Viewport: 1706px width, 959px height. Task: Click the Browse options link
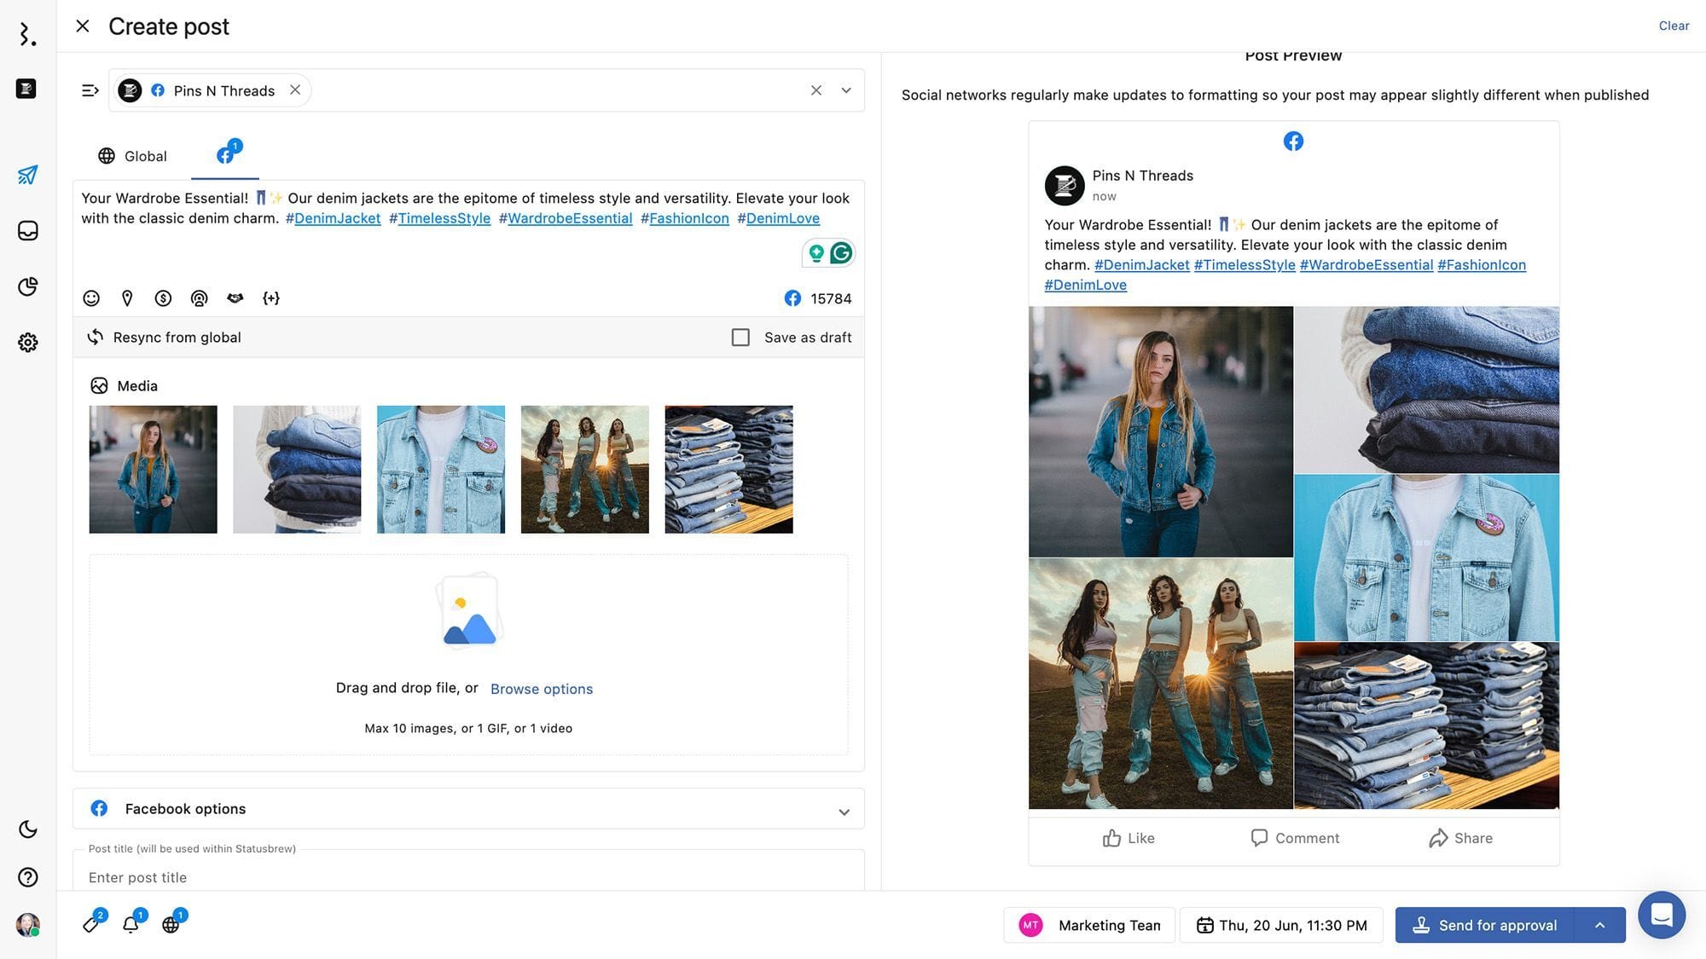tap(541, 689)
